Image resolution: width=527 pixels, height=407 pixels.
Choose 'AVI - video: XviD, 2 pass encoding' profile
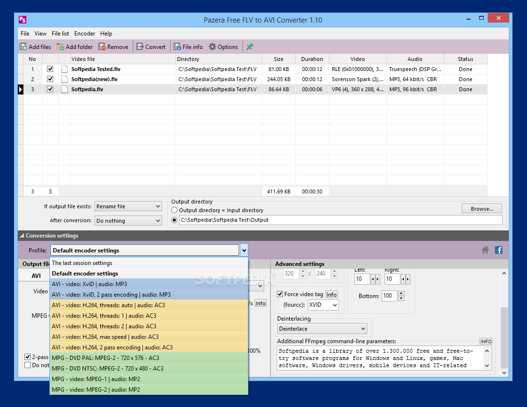[149, 294]
